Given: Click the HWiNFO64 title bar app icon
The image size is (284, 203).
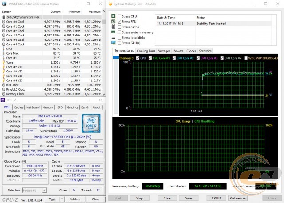Looking at the screenshot, I should pos(4,4).
